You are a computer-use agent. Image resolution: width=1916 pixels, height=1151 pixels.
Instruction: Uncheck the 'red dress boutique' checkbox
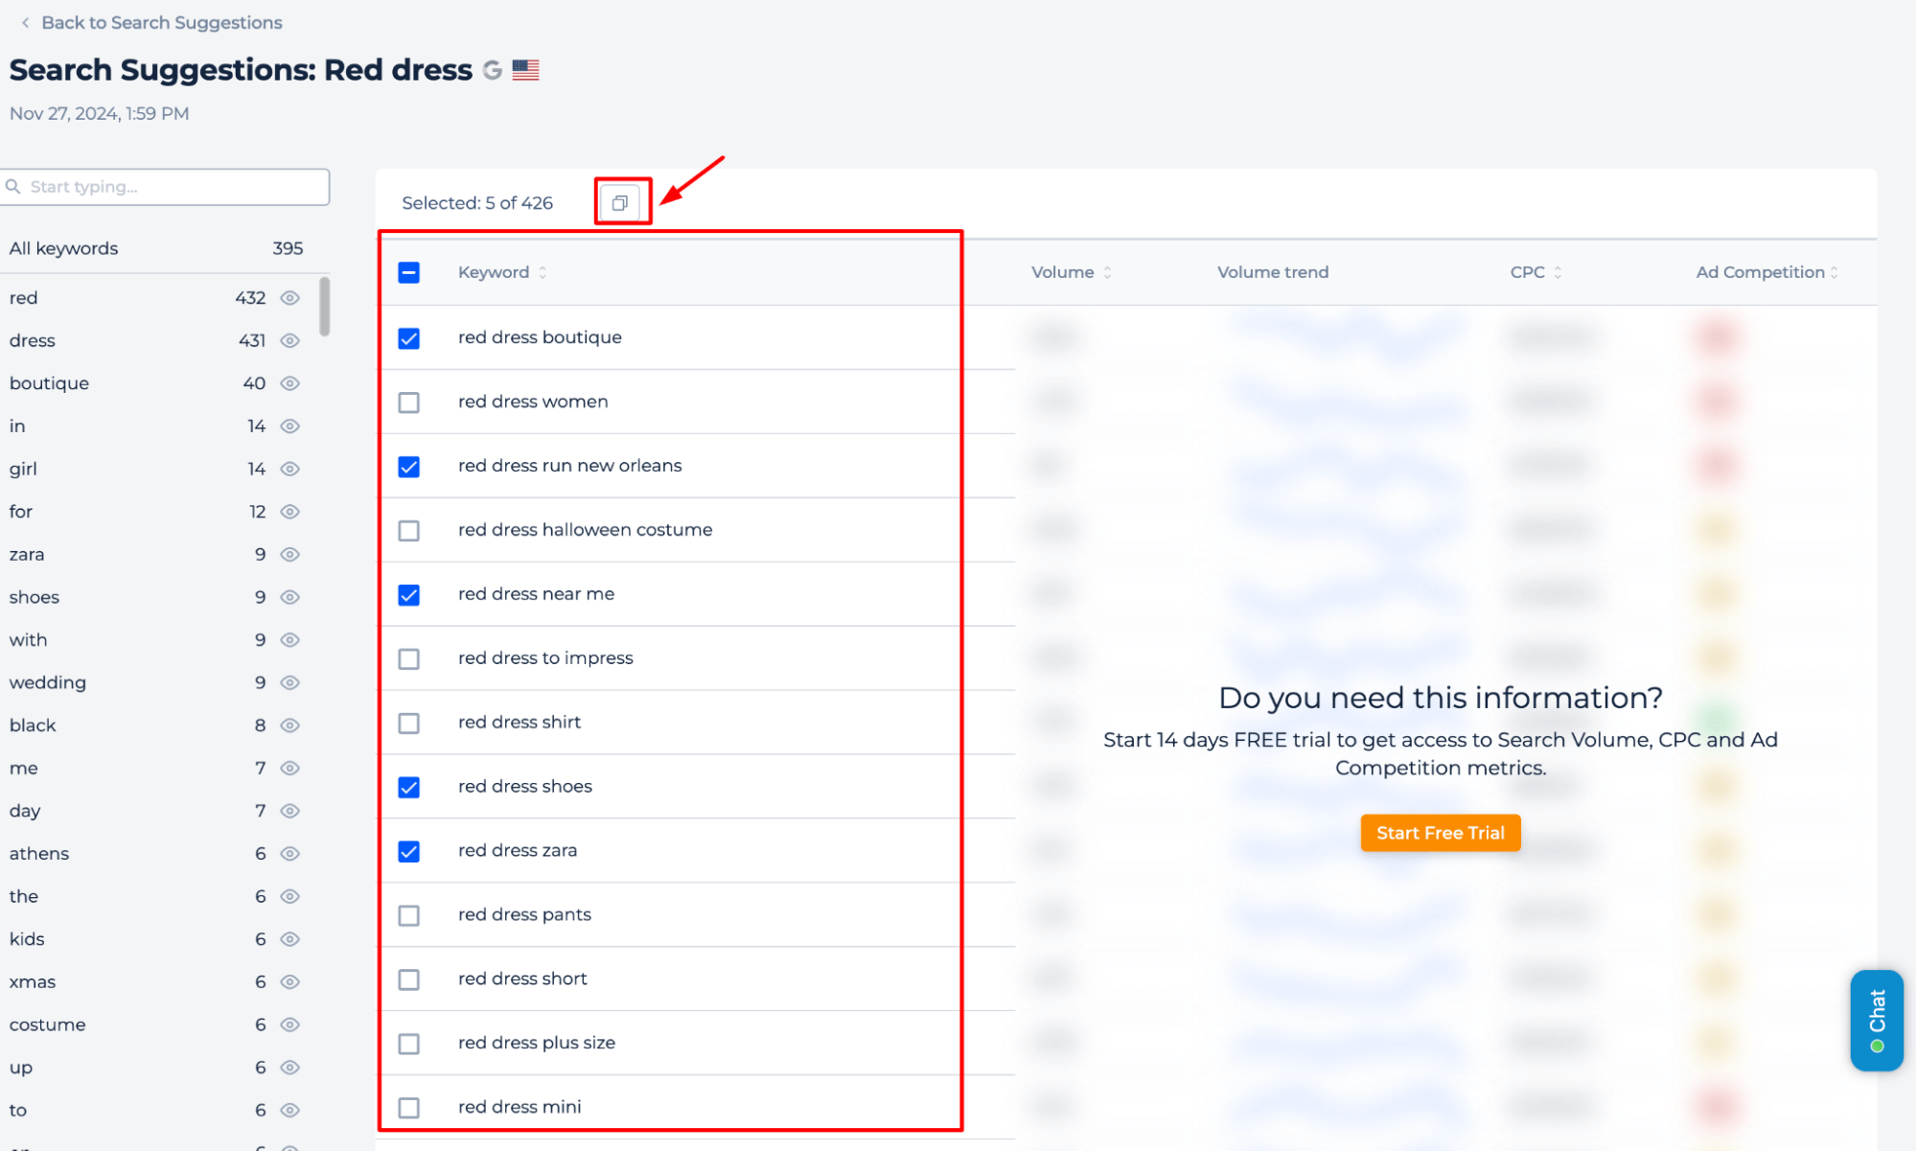tap(409, 336)
